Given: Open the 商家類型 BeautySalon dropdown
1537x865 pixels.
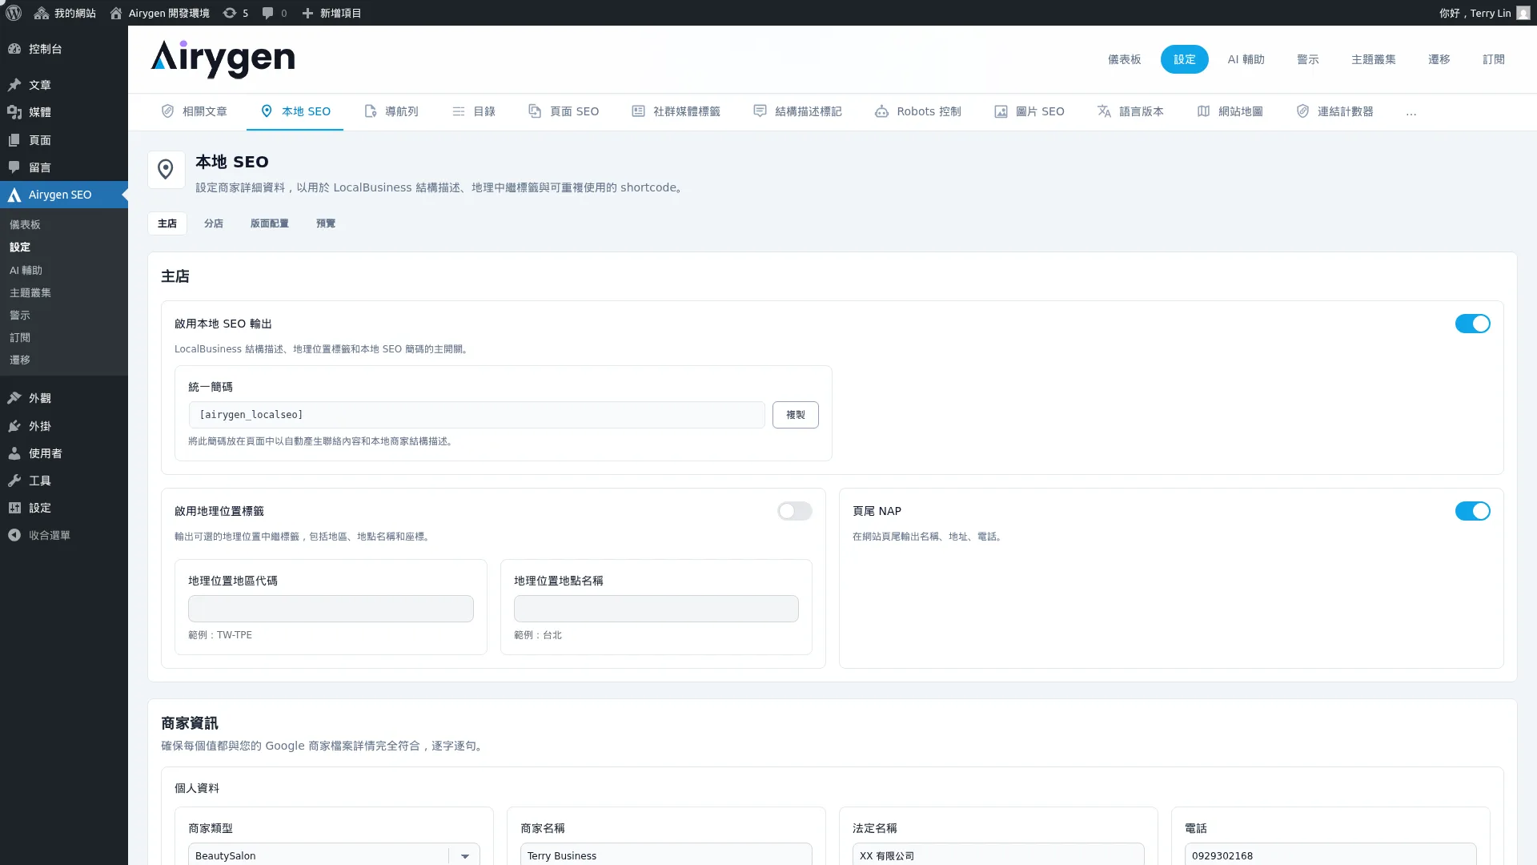Looking at the screenshot, I should [x=334, y=855].
